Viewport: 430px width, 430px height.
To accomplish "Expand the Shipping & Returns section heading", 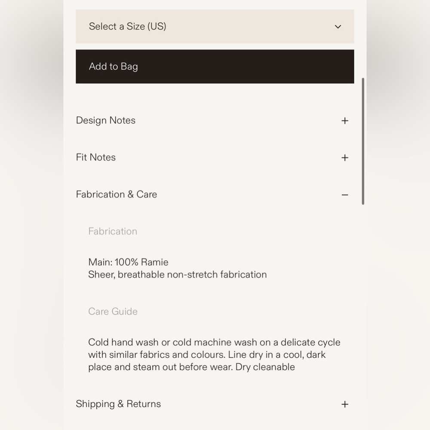I will [x=118, y=404].
